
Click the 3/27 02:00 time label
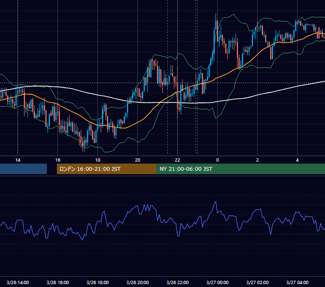258,282
